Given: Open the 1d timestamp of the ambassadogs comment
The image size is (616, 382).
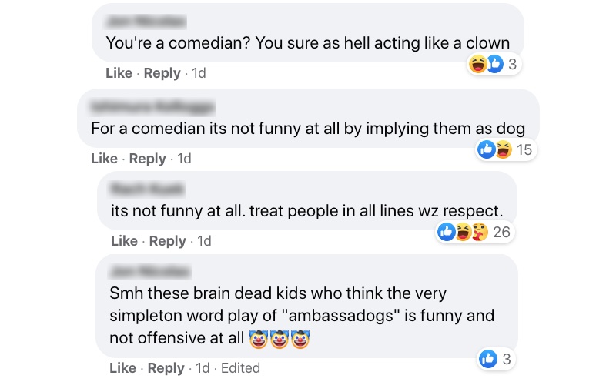Looking at the screenshot, I should (x=203, y=367).
